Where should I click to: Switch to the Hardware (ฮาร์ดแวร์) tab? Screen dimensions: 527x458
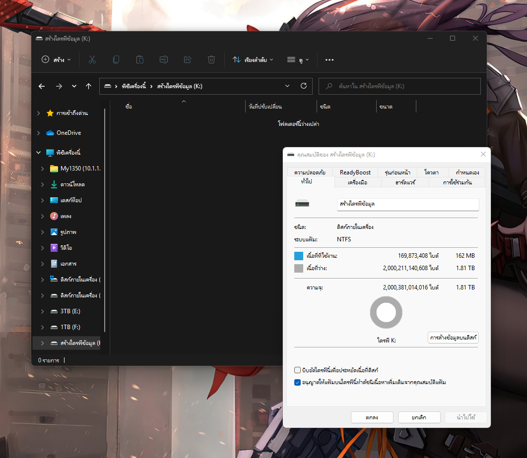[x=405, y=182]
